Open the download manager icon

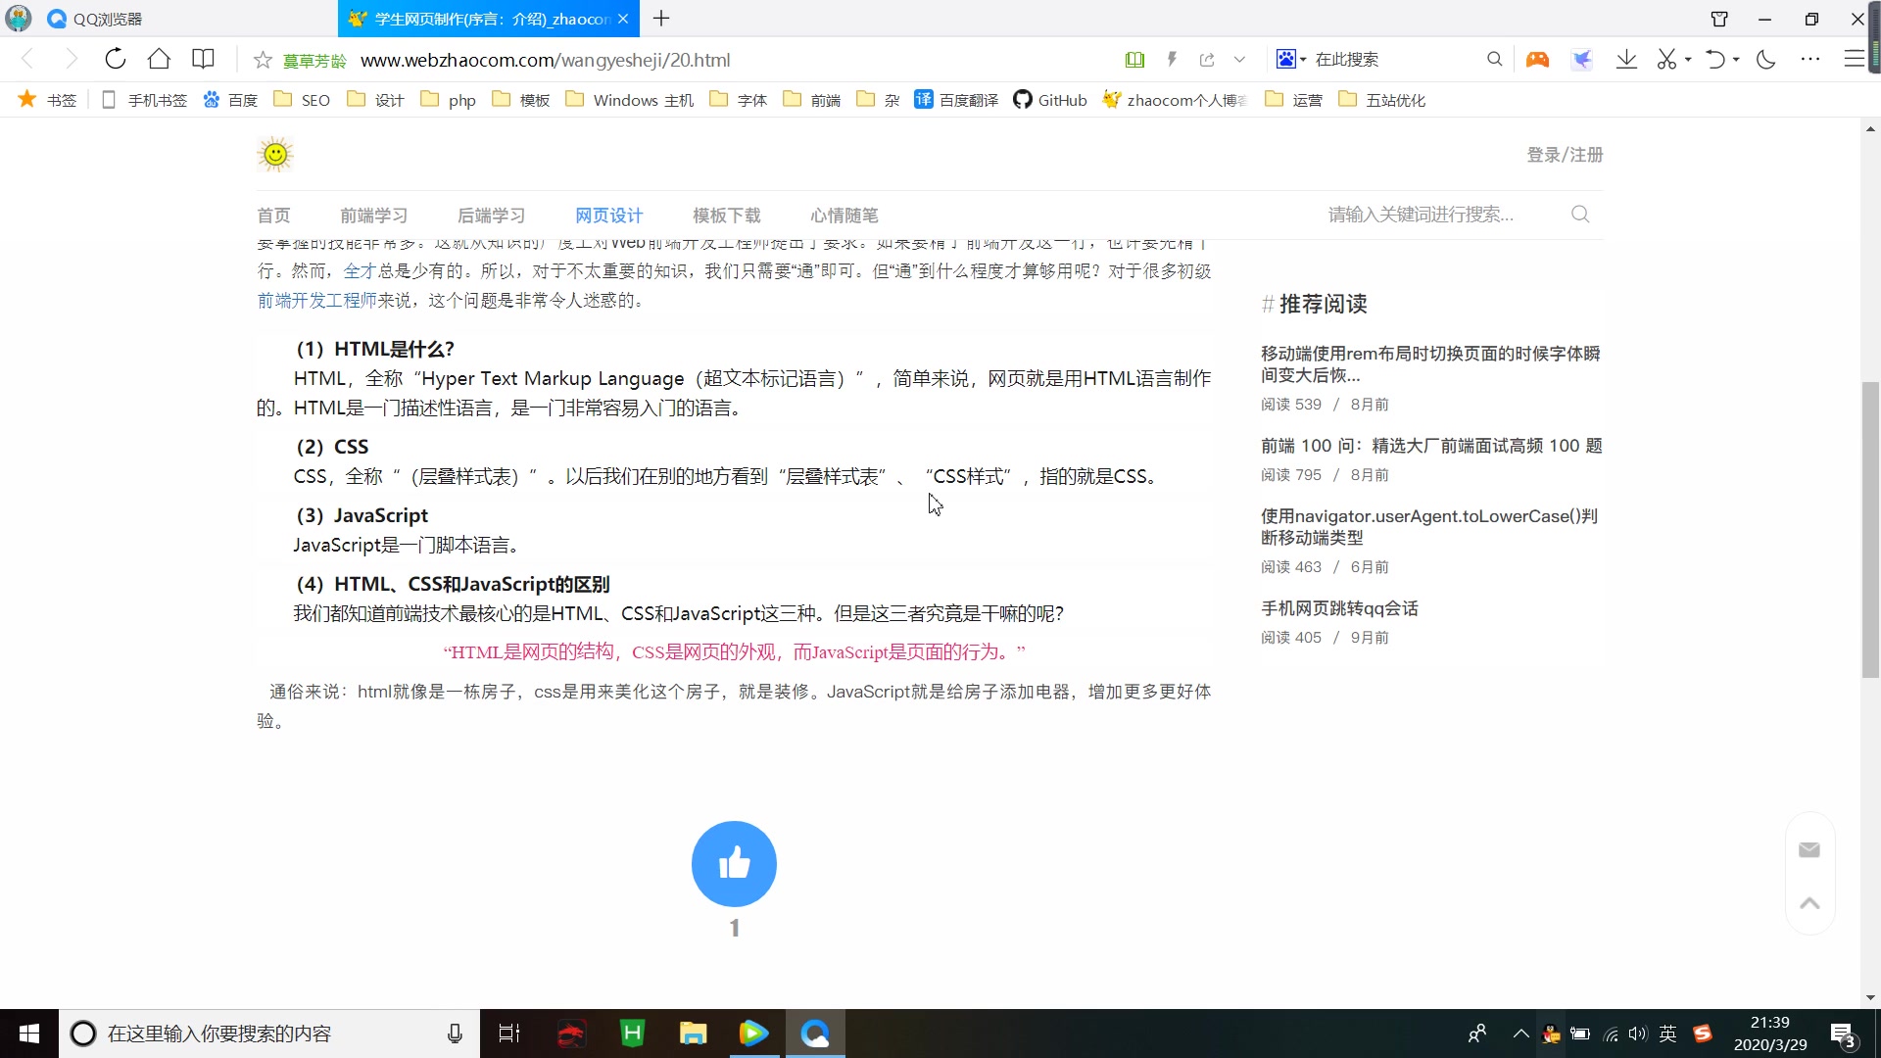[x=1626, y=59]
